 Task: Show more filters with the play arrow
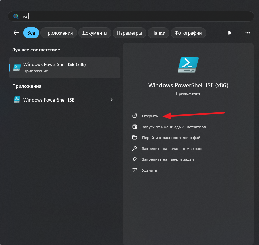coord(230,33)
